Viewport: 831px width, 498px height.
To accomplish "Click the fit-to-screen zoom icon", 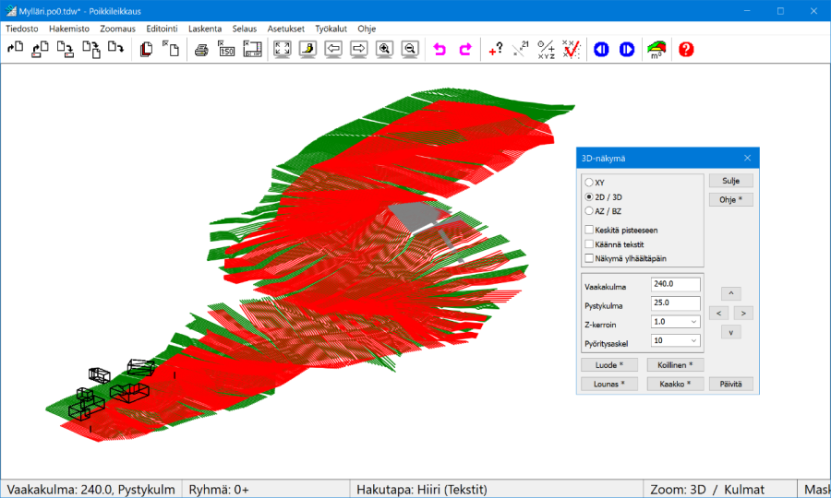I will point(283,50).
